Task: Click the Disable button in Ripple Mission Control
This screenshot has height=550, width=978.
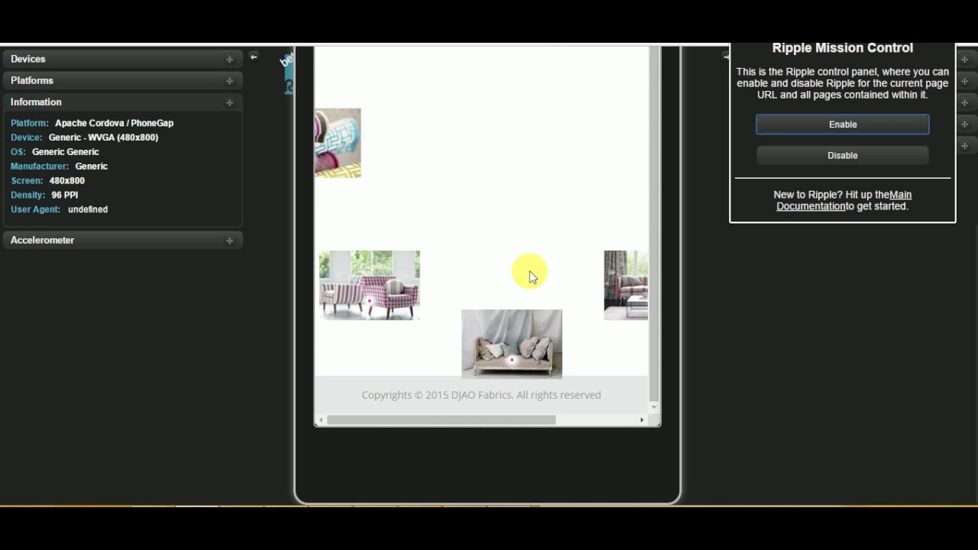Action: pos(843,155)
